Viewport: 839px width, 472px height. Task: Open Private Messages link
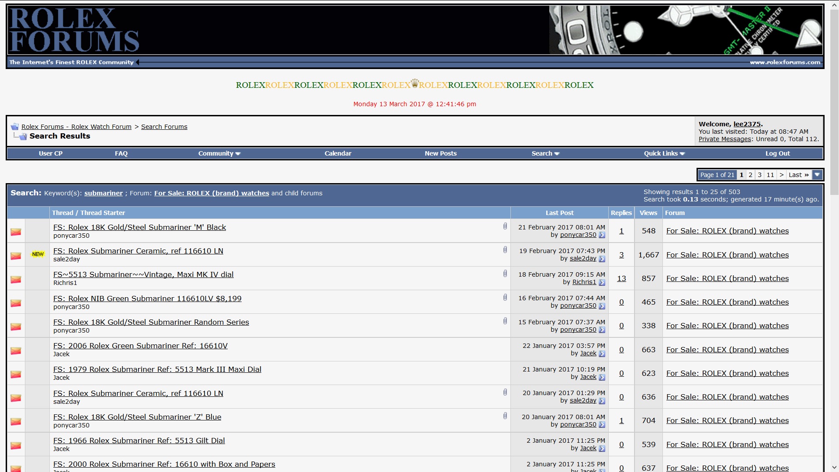pos(725,139)
